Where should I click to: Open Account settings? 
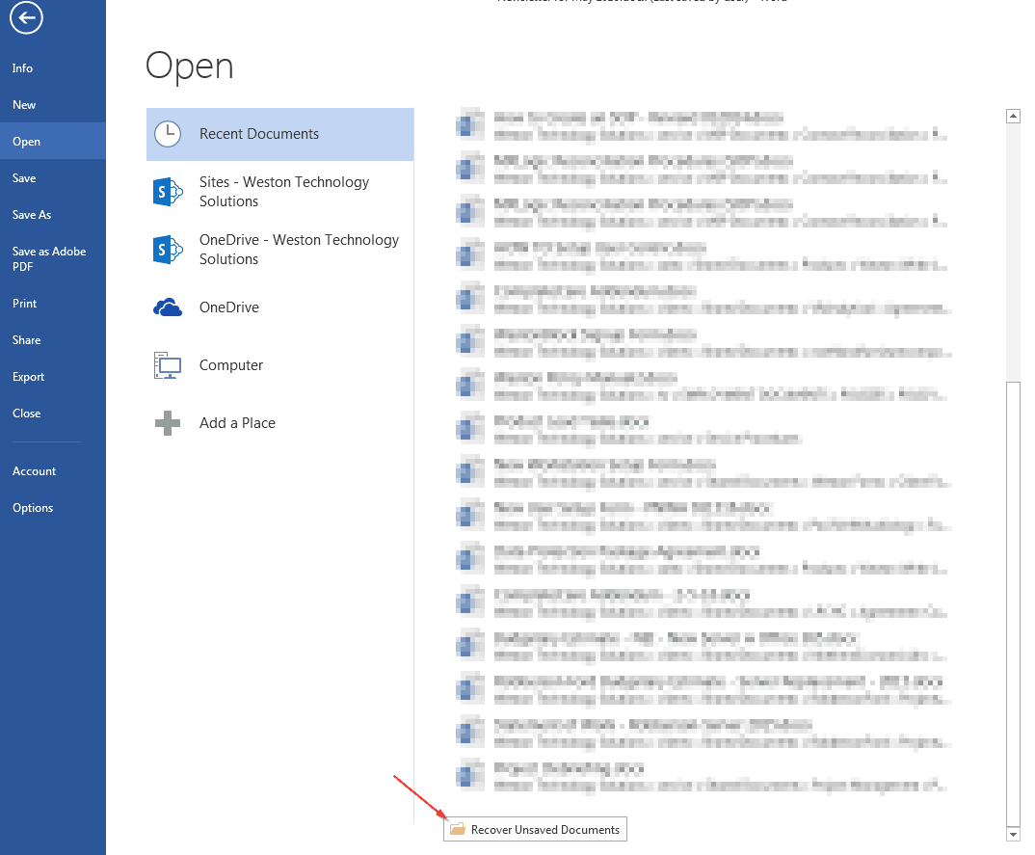53,470
